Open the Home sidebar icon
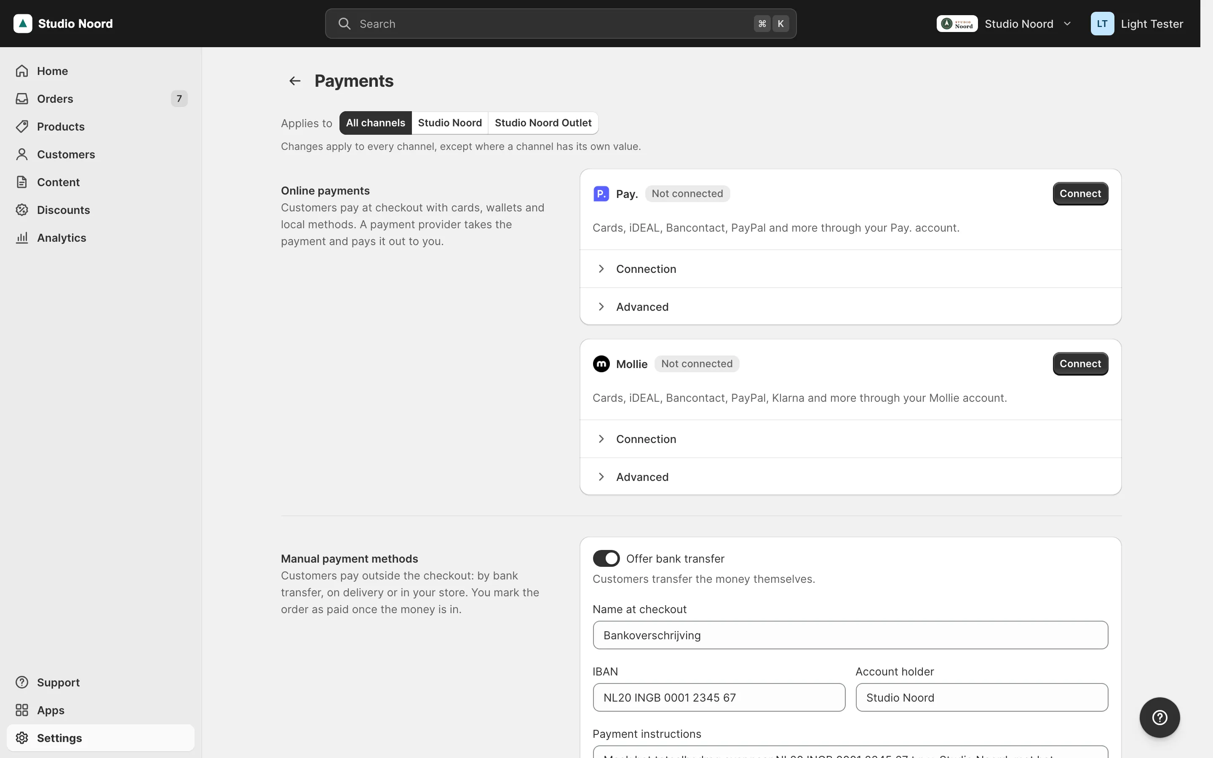This screenshot has height=758, width=1213. click(21, 71)
